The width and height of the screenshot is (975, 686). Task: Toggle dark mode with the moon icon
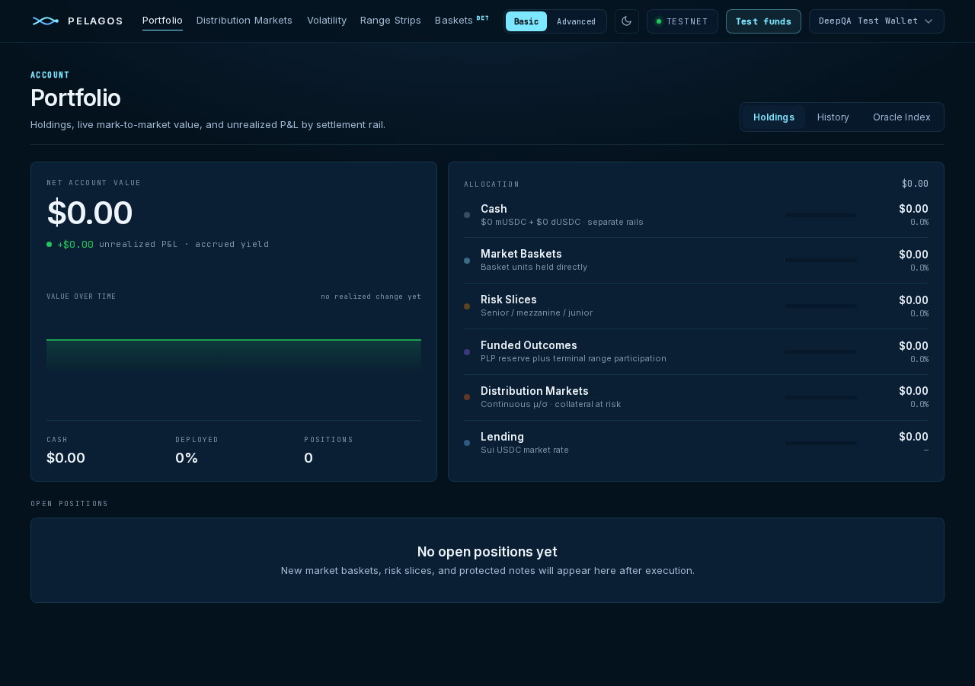[627, 21]
